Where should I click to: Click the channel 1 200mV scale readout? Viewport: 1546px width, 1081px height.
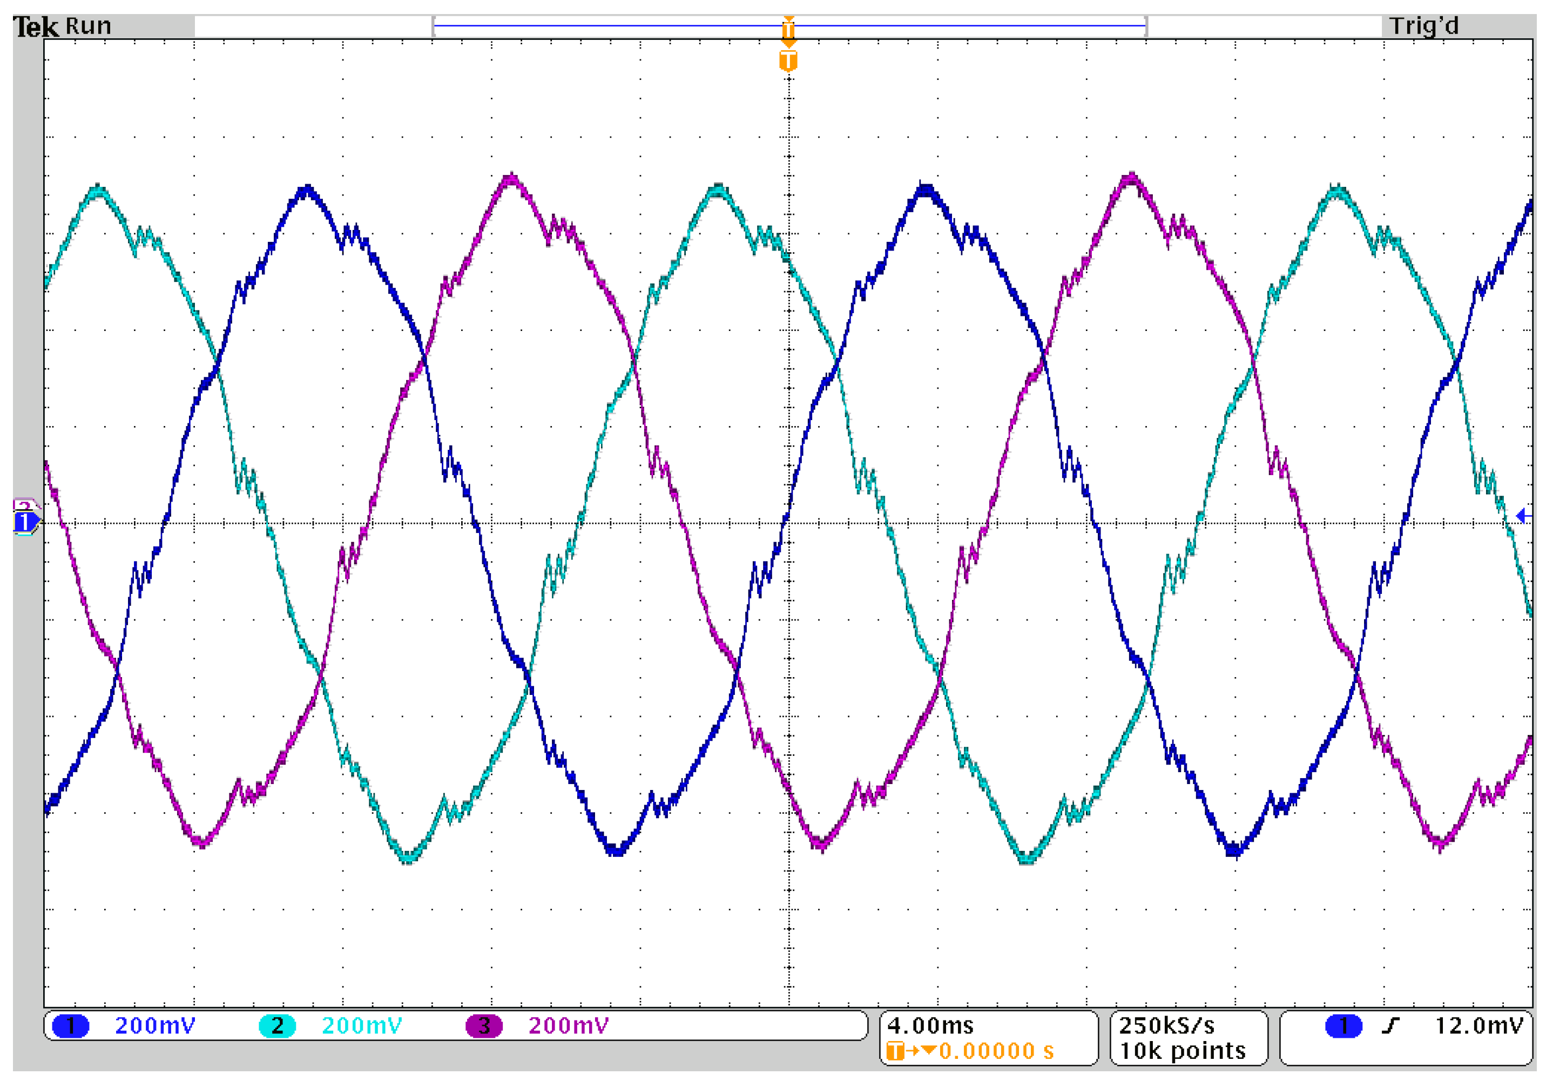pos(155,1026)
